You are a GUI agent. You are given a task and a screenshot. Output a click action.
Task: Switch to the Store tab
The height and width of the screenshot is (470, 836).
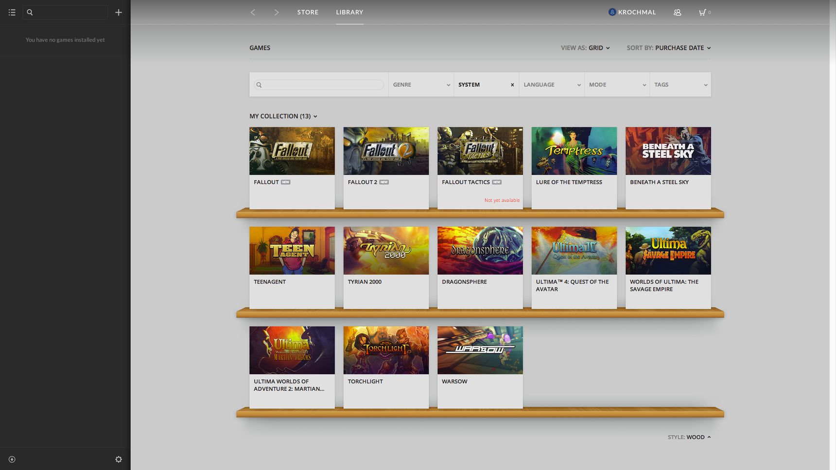tap(308, 12)
